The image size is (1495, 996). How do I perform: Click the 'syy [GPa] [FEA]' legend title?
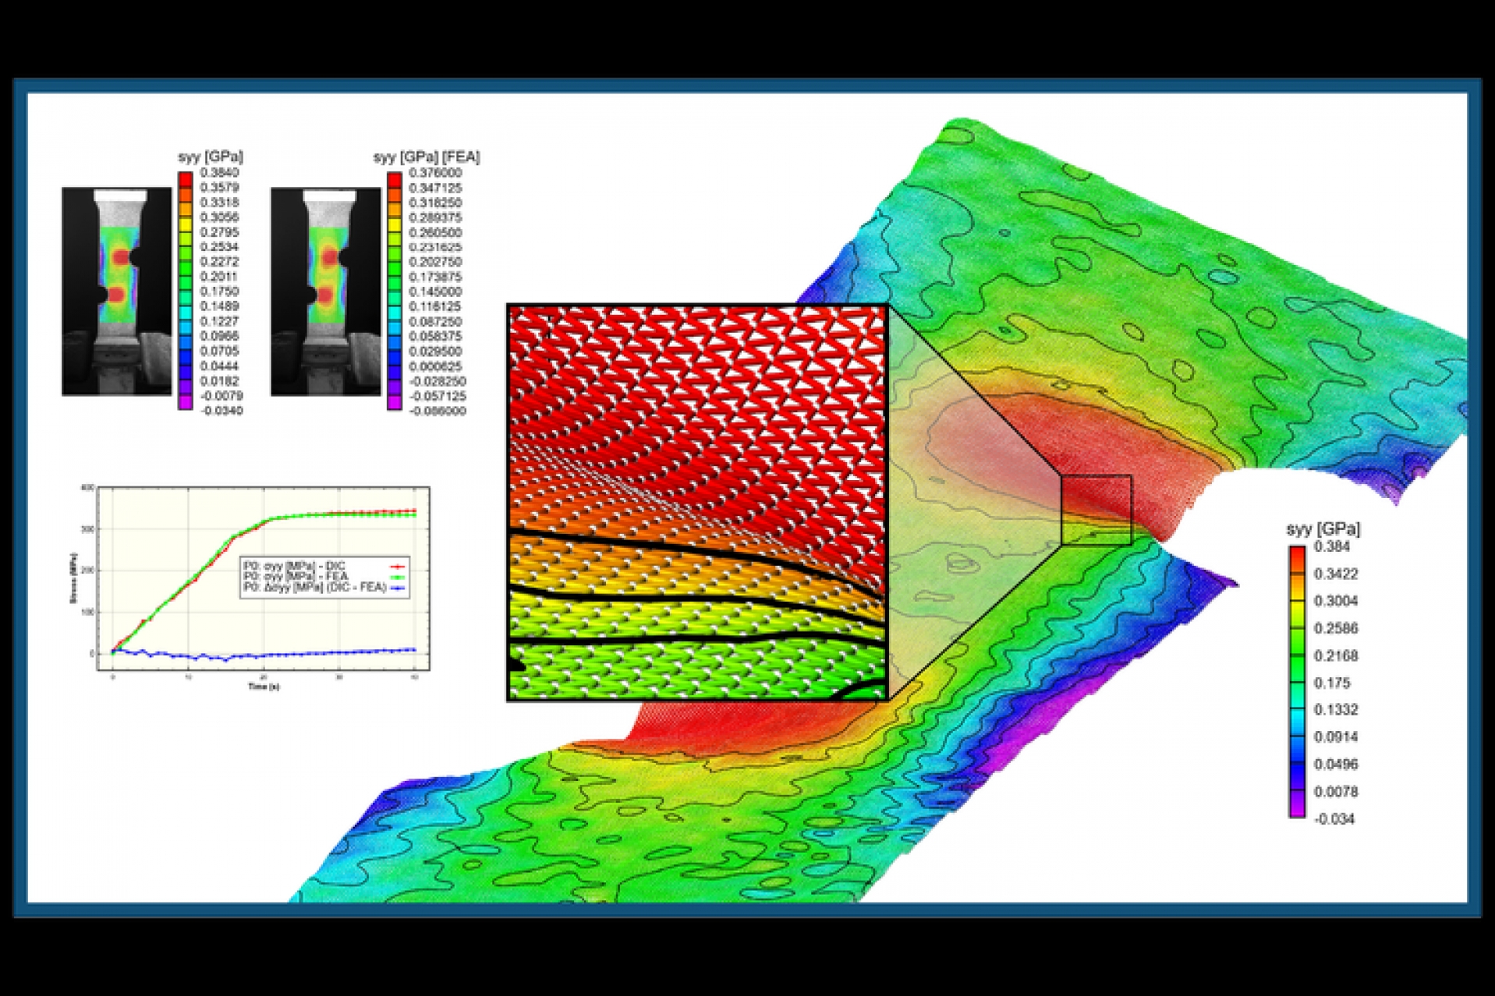click(x=426, y=157)
